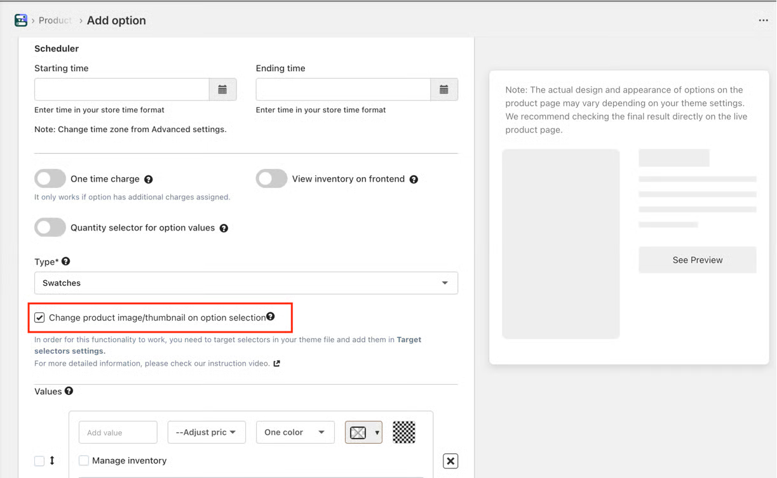Open the three-dot more menu
777x478 pixels.
tap(763, 20)
